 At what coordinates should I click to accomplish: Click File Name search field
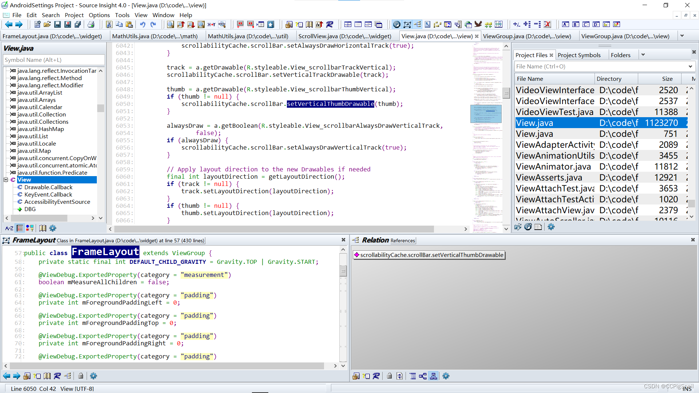pyautogui.click(x=601, y=66)
